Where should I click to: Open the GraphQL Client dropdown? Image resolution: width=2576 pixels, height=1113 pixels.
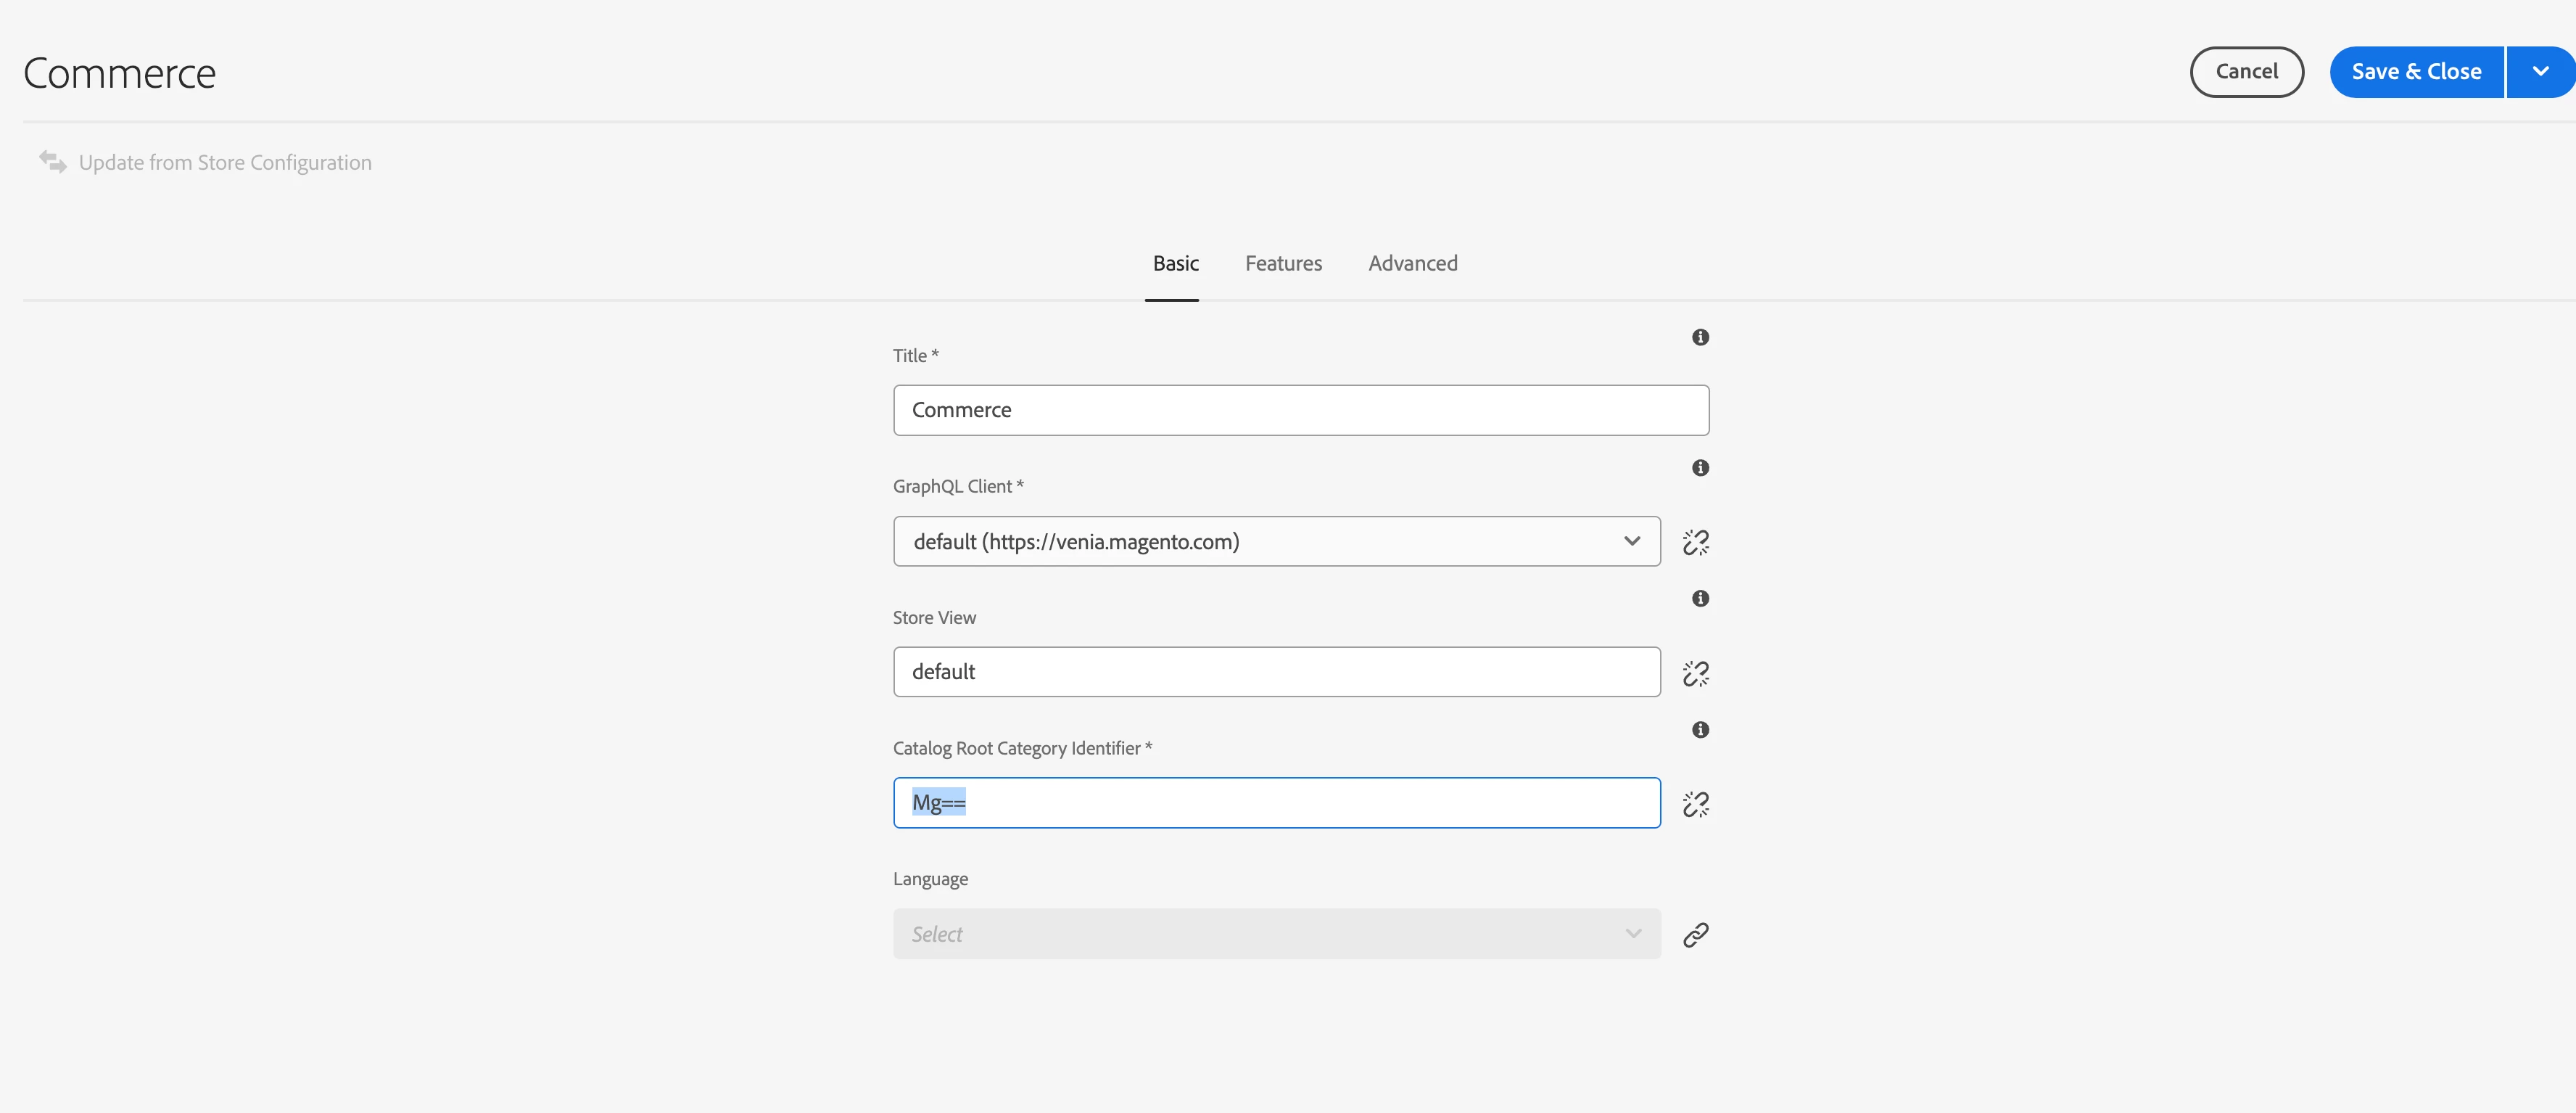point(1276,541)
